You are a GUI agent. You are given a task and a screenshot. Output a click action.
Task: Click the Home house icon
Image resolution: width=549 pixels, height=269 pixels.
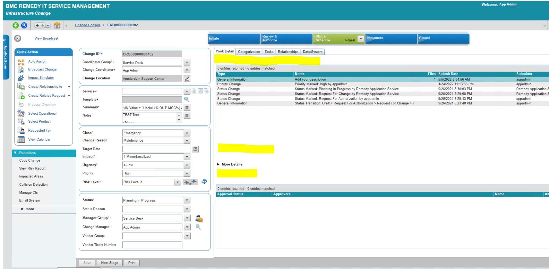pos(57,25)
